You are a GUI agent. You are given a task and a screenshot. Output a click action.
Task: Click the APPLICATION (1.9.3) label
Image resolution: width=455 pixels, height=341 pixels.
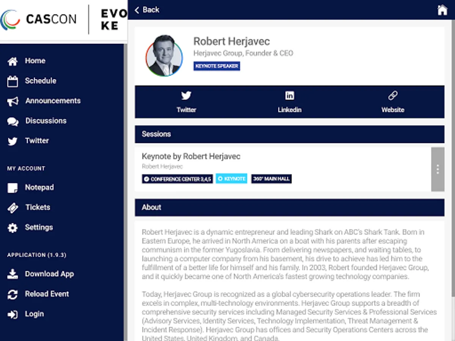click(37, 255)
